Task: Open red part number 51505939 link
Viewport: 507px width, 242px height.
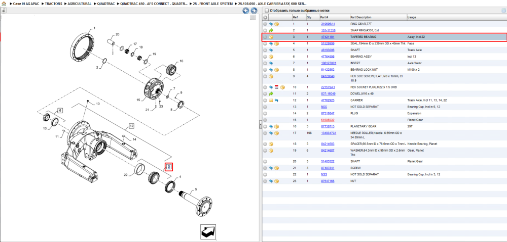Action: click(x=328, y=120)
